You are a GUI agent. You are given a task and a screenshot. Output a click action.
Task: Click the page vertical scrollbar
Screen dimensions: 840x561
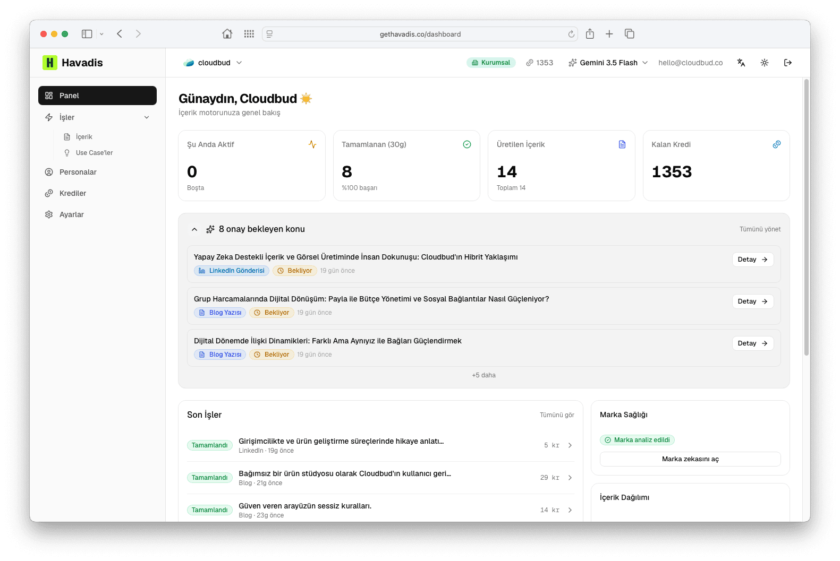tap(807, 217)
